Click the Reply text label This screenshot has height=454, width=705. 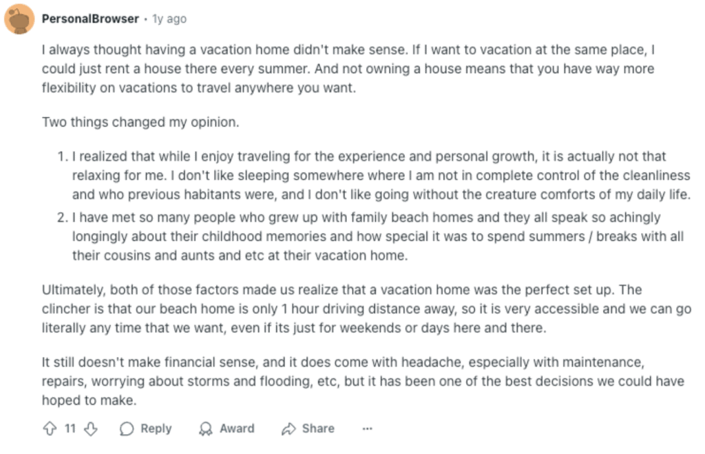pyautogui.click(x=156, y=429)
